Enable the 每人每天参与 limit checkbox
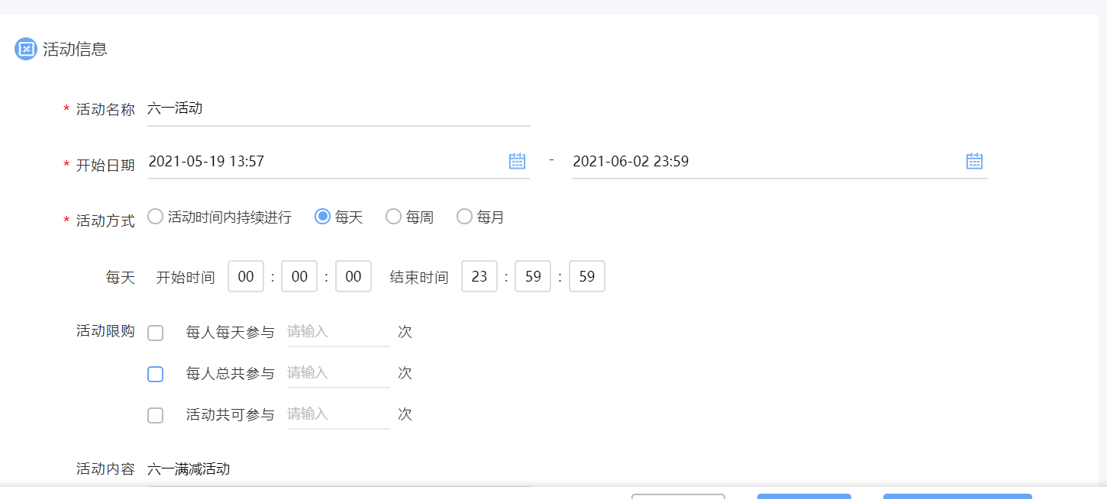The width and height of the screenshot is (1107, 499). coord(156,333)
